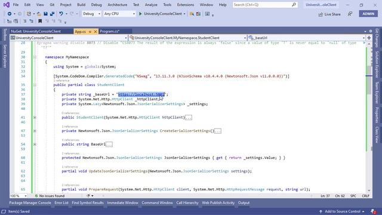Open the Build menu
The image size is (382, 215).
click(81, 5)
